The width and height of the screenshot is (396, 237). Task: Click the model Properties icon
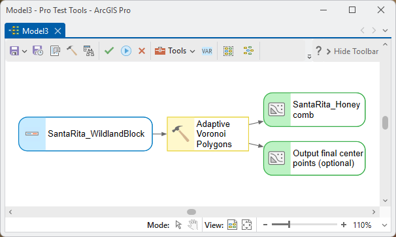tap(55, 51)
